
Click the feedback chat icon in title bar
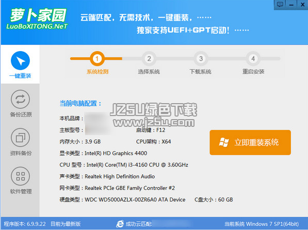tap(280, 5)
